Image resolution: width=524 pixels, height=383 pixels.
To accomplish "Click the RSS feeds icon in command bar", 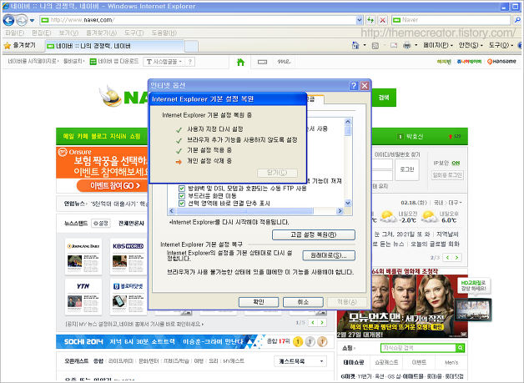I will tap(375, 45).
